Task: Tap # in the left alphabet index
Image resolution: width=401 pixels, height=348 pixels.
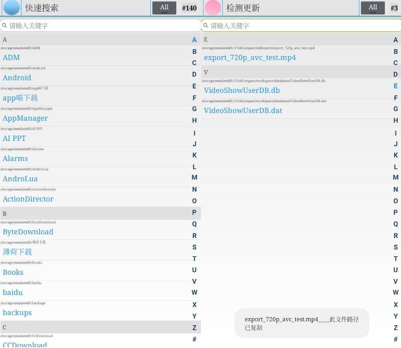Action: coord(194,339)
